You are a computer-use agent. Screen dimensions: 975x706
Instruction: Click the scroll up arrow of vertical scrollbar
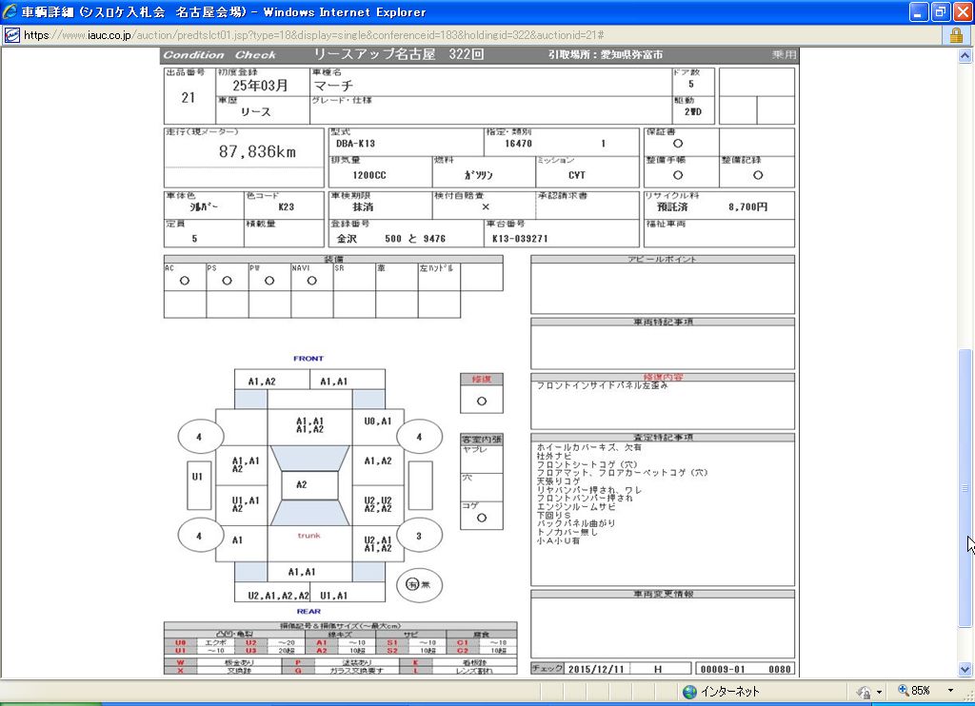[965, 55]
